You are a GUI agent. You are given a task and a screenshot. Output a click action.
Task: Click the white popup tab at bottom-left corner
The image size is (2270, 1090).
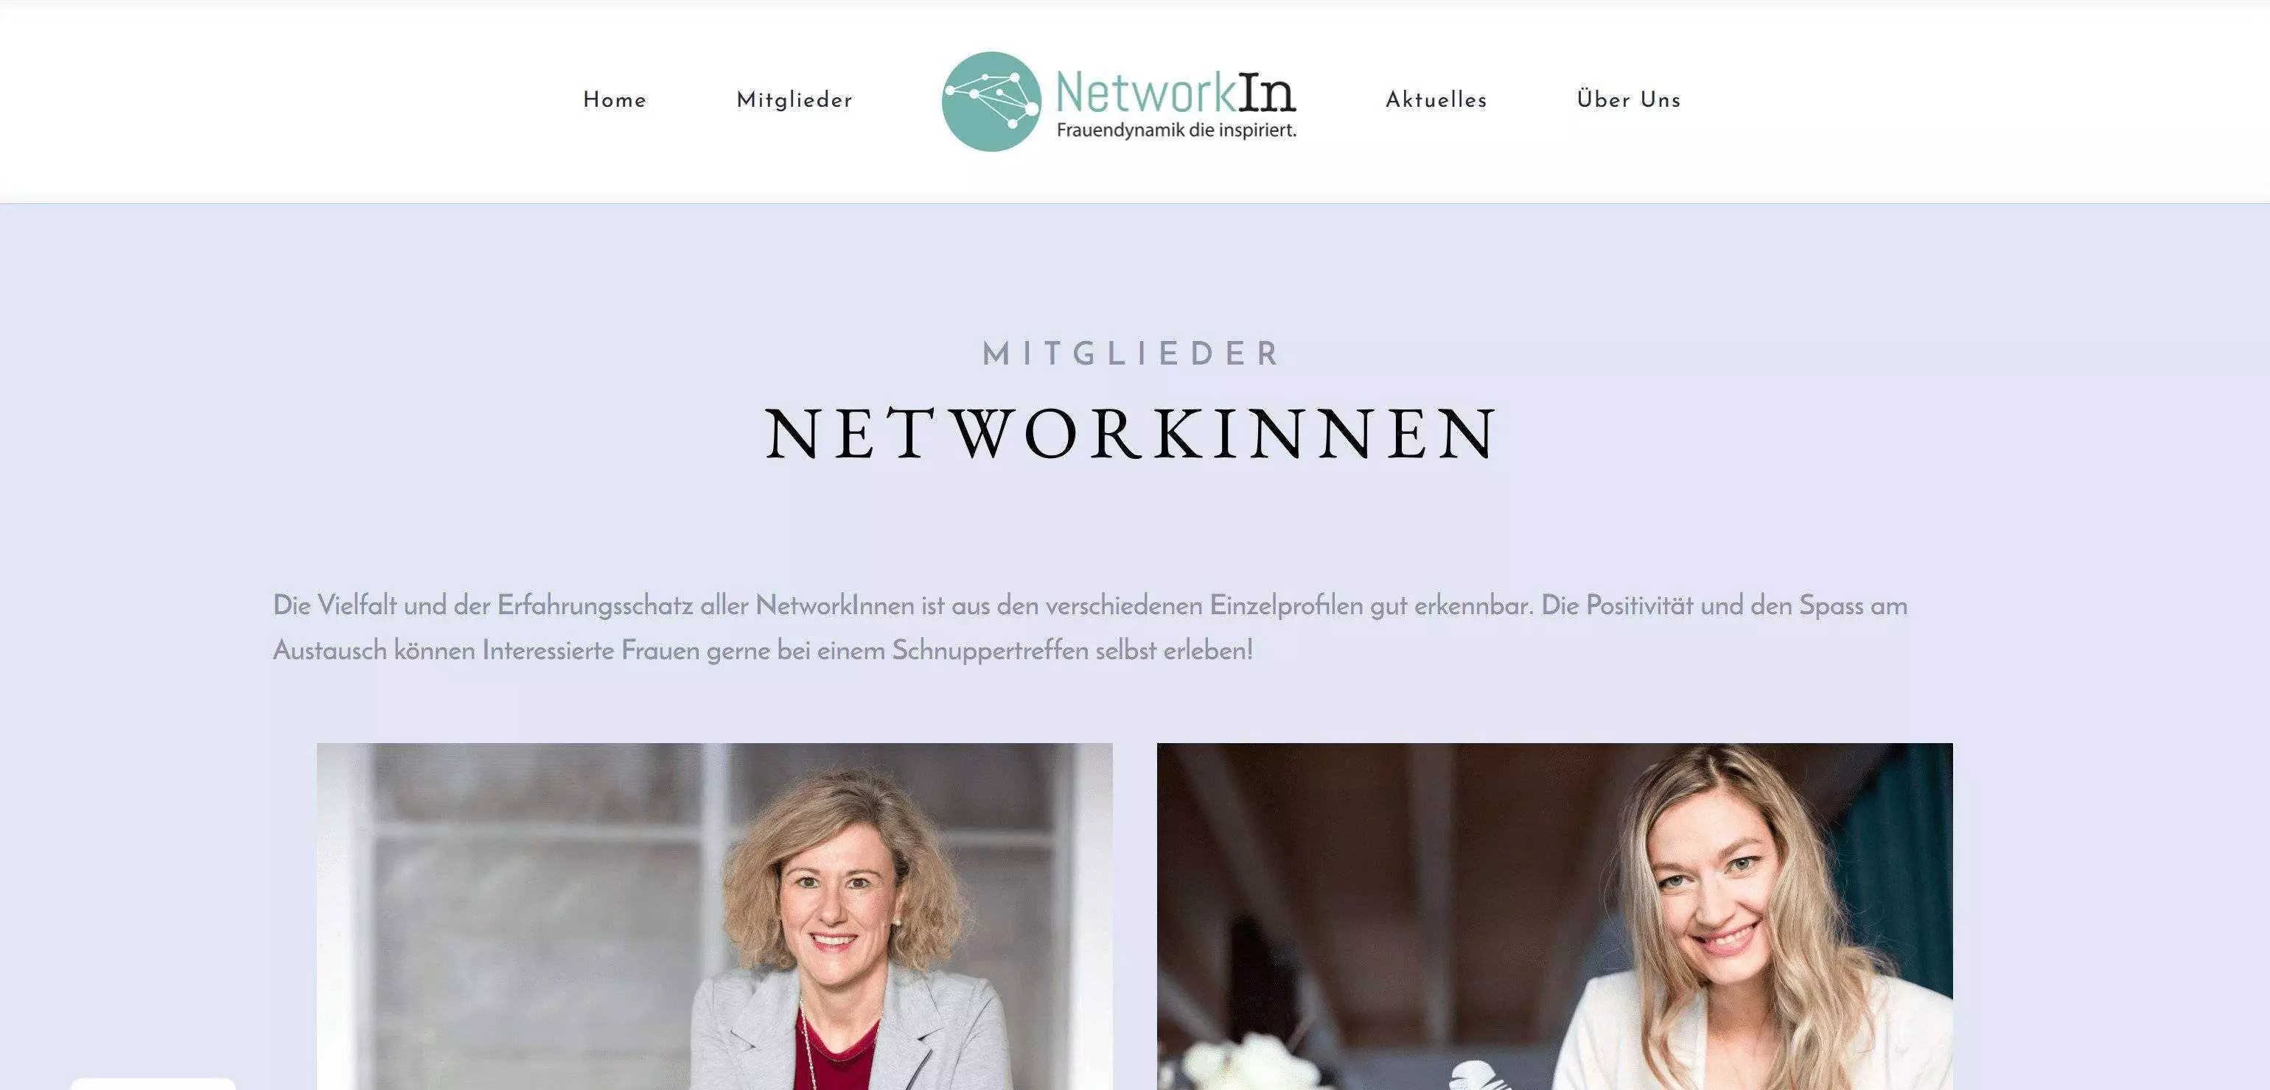tap(153, 1084)
